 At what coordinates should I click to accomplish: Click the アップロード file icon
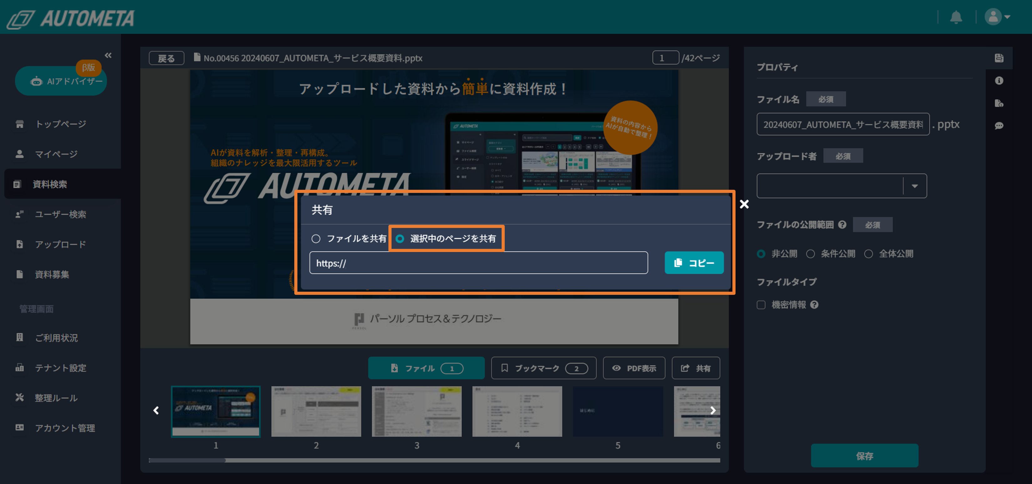pos(20,244)
